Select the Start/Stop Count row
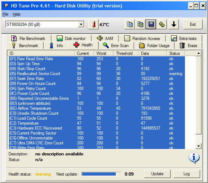The width and height of the screenshot is (208, 183). click(97, 69)
